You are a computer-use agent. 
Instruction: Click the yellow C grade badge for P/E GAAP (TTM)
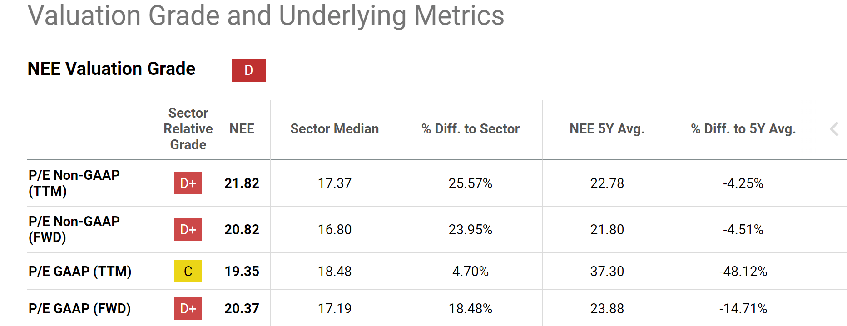click(x=188, y=271)
